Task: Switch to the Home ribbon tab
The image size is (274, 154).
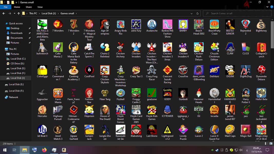Action: point(17,7)
